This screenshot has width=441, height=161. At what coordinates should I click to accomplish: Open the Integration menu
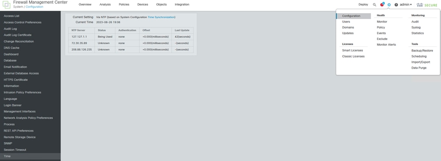(x=182, y=4)
